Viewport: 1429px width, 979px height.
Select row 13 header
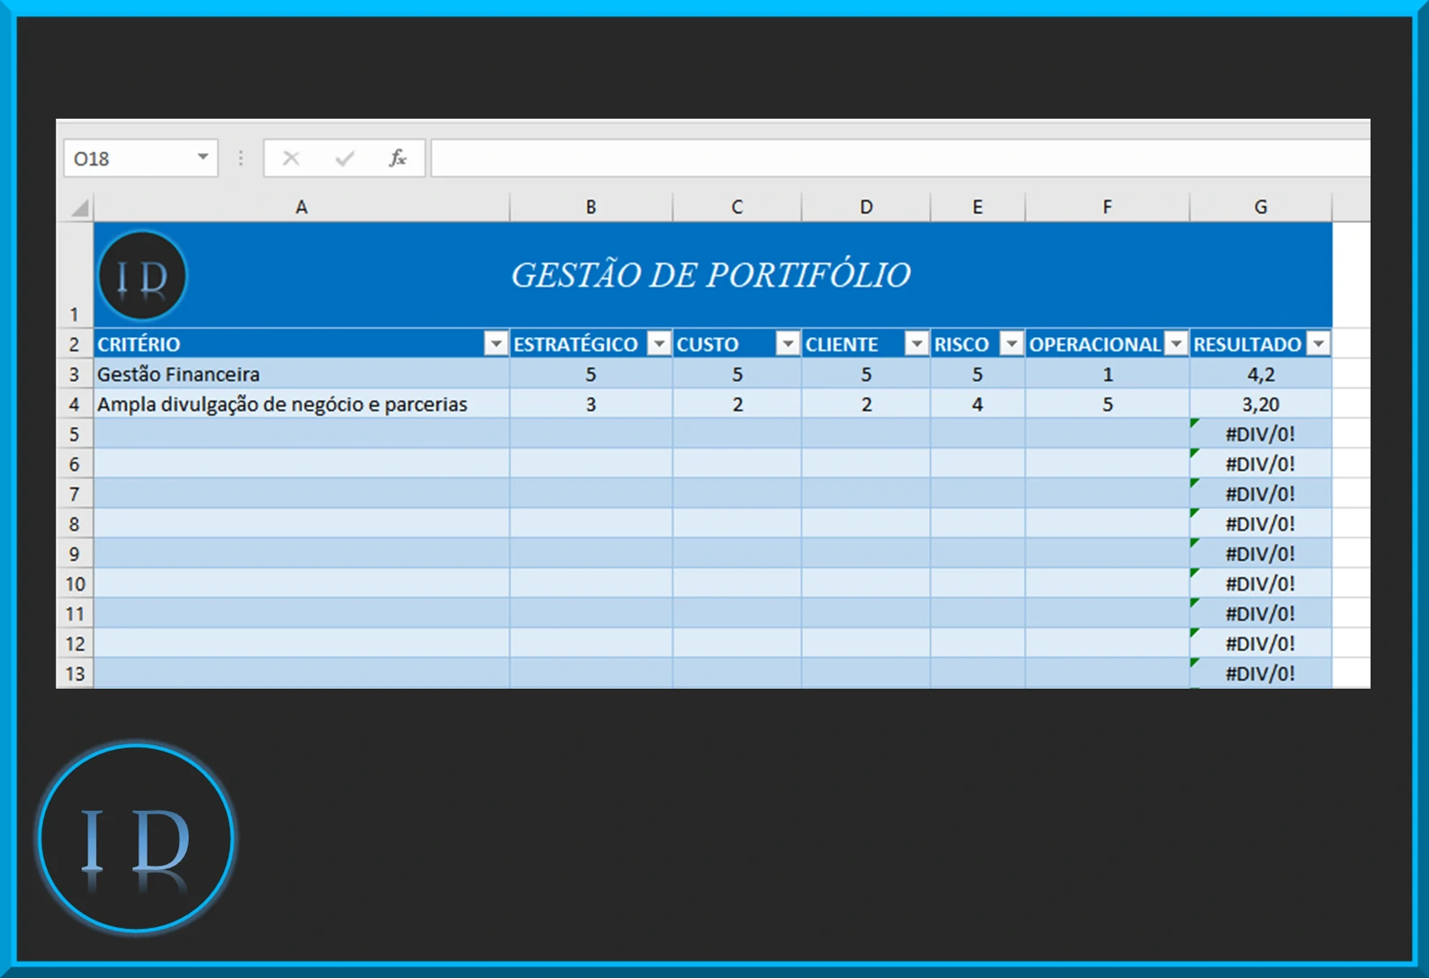[75, 673]
